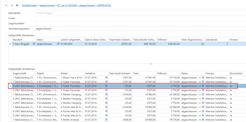
Task: Open Status link for '2 Einstellplatz' row
Action: click(x=203, y=86)
